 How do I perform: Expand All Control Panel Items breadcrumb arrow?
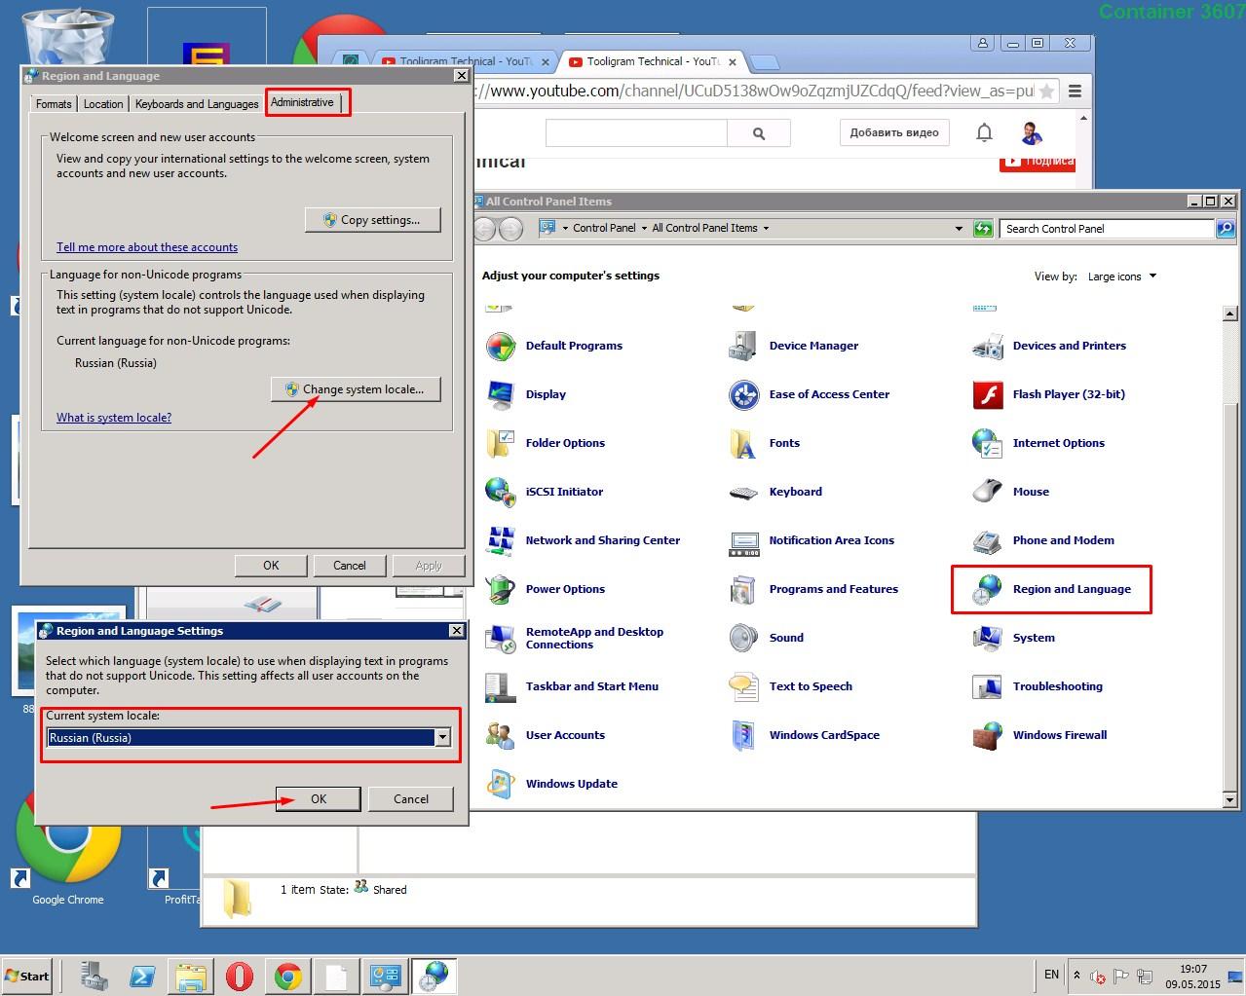tap(766, 228)
